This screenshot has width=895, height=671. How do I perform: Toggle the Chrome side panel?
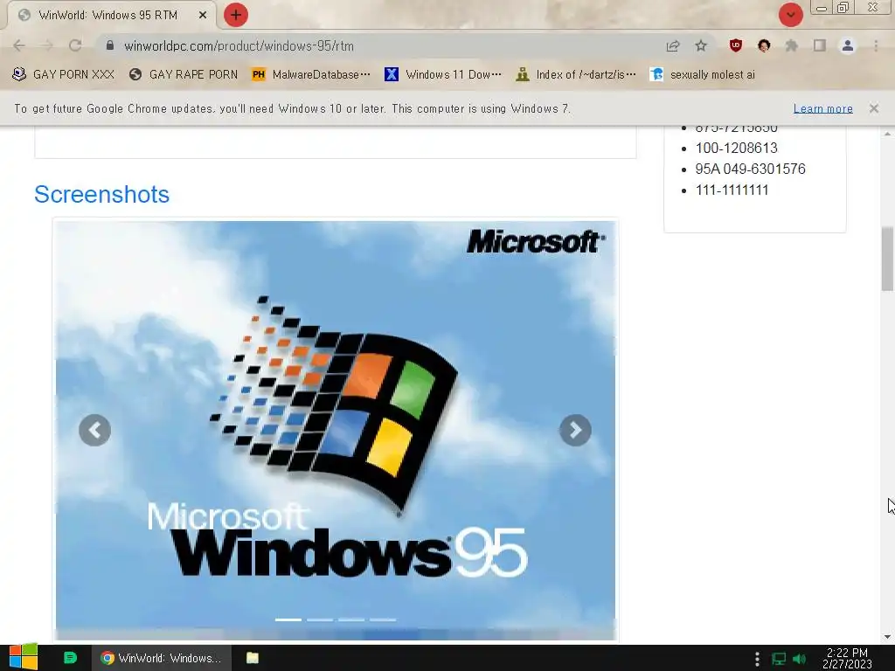coord(820,45)
